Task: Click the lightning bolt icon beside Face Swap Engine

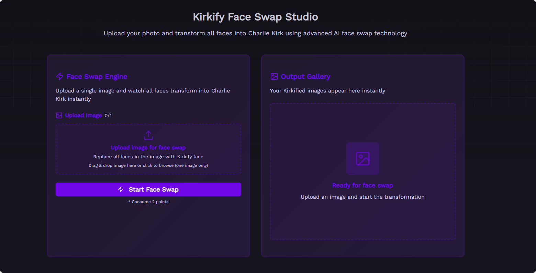Action: (x=59, y=76)
